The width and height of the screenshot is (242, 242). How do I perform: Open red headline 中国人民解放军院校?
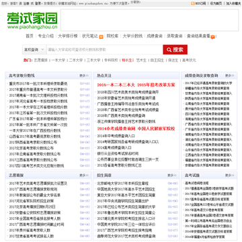tap(156, 129)
